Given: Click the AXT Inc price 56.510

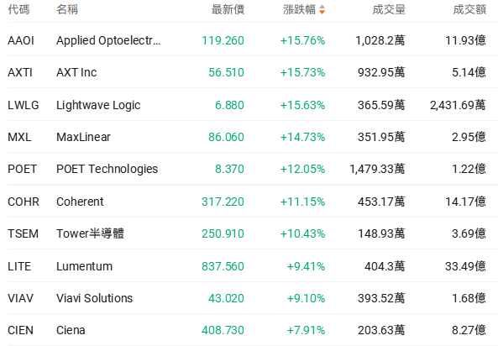Looking at the screenshot, I should [226, 72].
